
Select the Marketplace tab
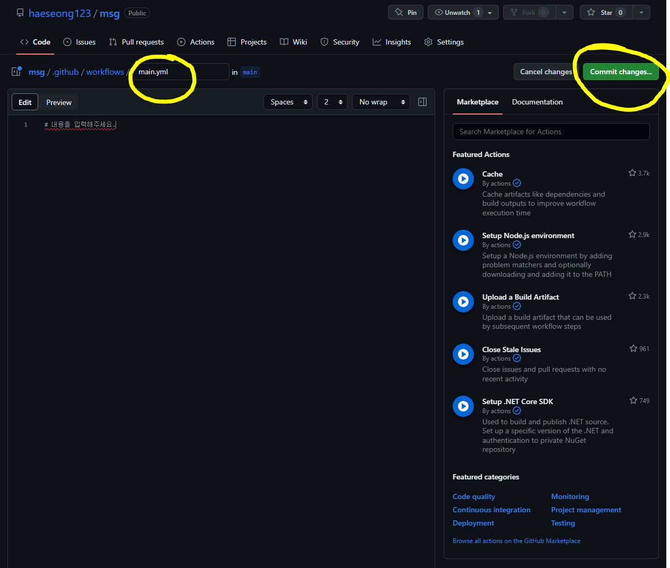[x=478, y=102]
